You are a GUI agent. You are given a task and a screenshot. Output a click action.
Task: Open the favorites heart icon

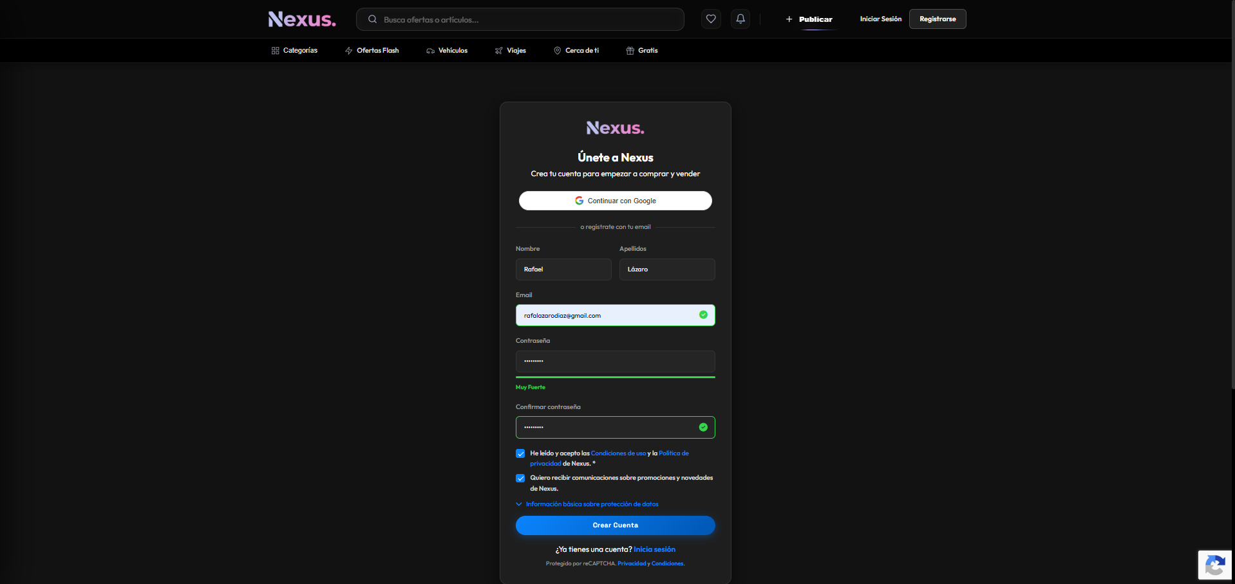[711, 19]
